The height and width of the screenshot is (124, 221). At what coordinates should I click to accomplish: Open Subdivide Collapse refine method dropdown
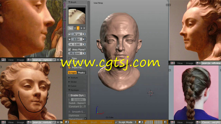pyautogui.click(x=77, y=103)
